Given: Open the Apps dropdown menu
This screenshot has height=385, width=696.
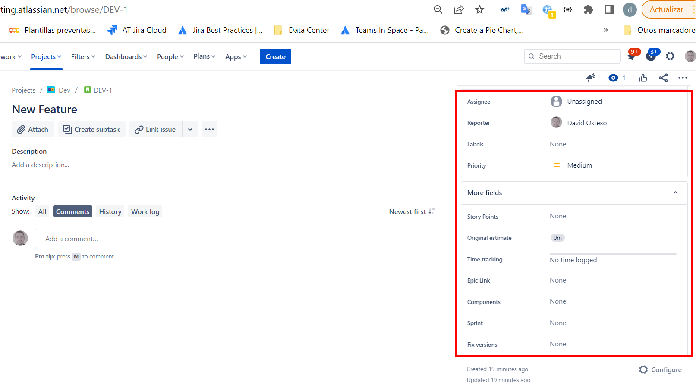Looking at the screenshot, I should [236, 56].
